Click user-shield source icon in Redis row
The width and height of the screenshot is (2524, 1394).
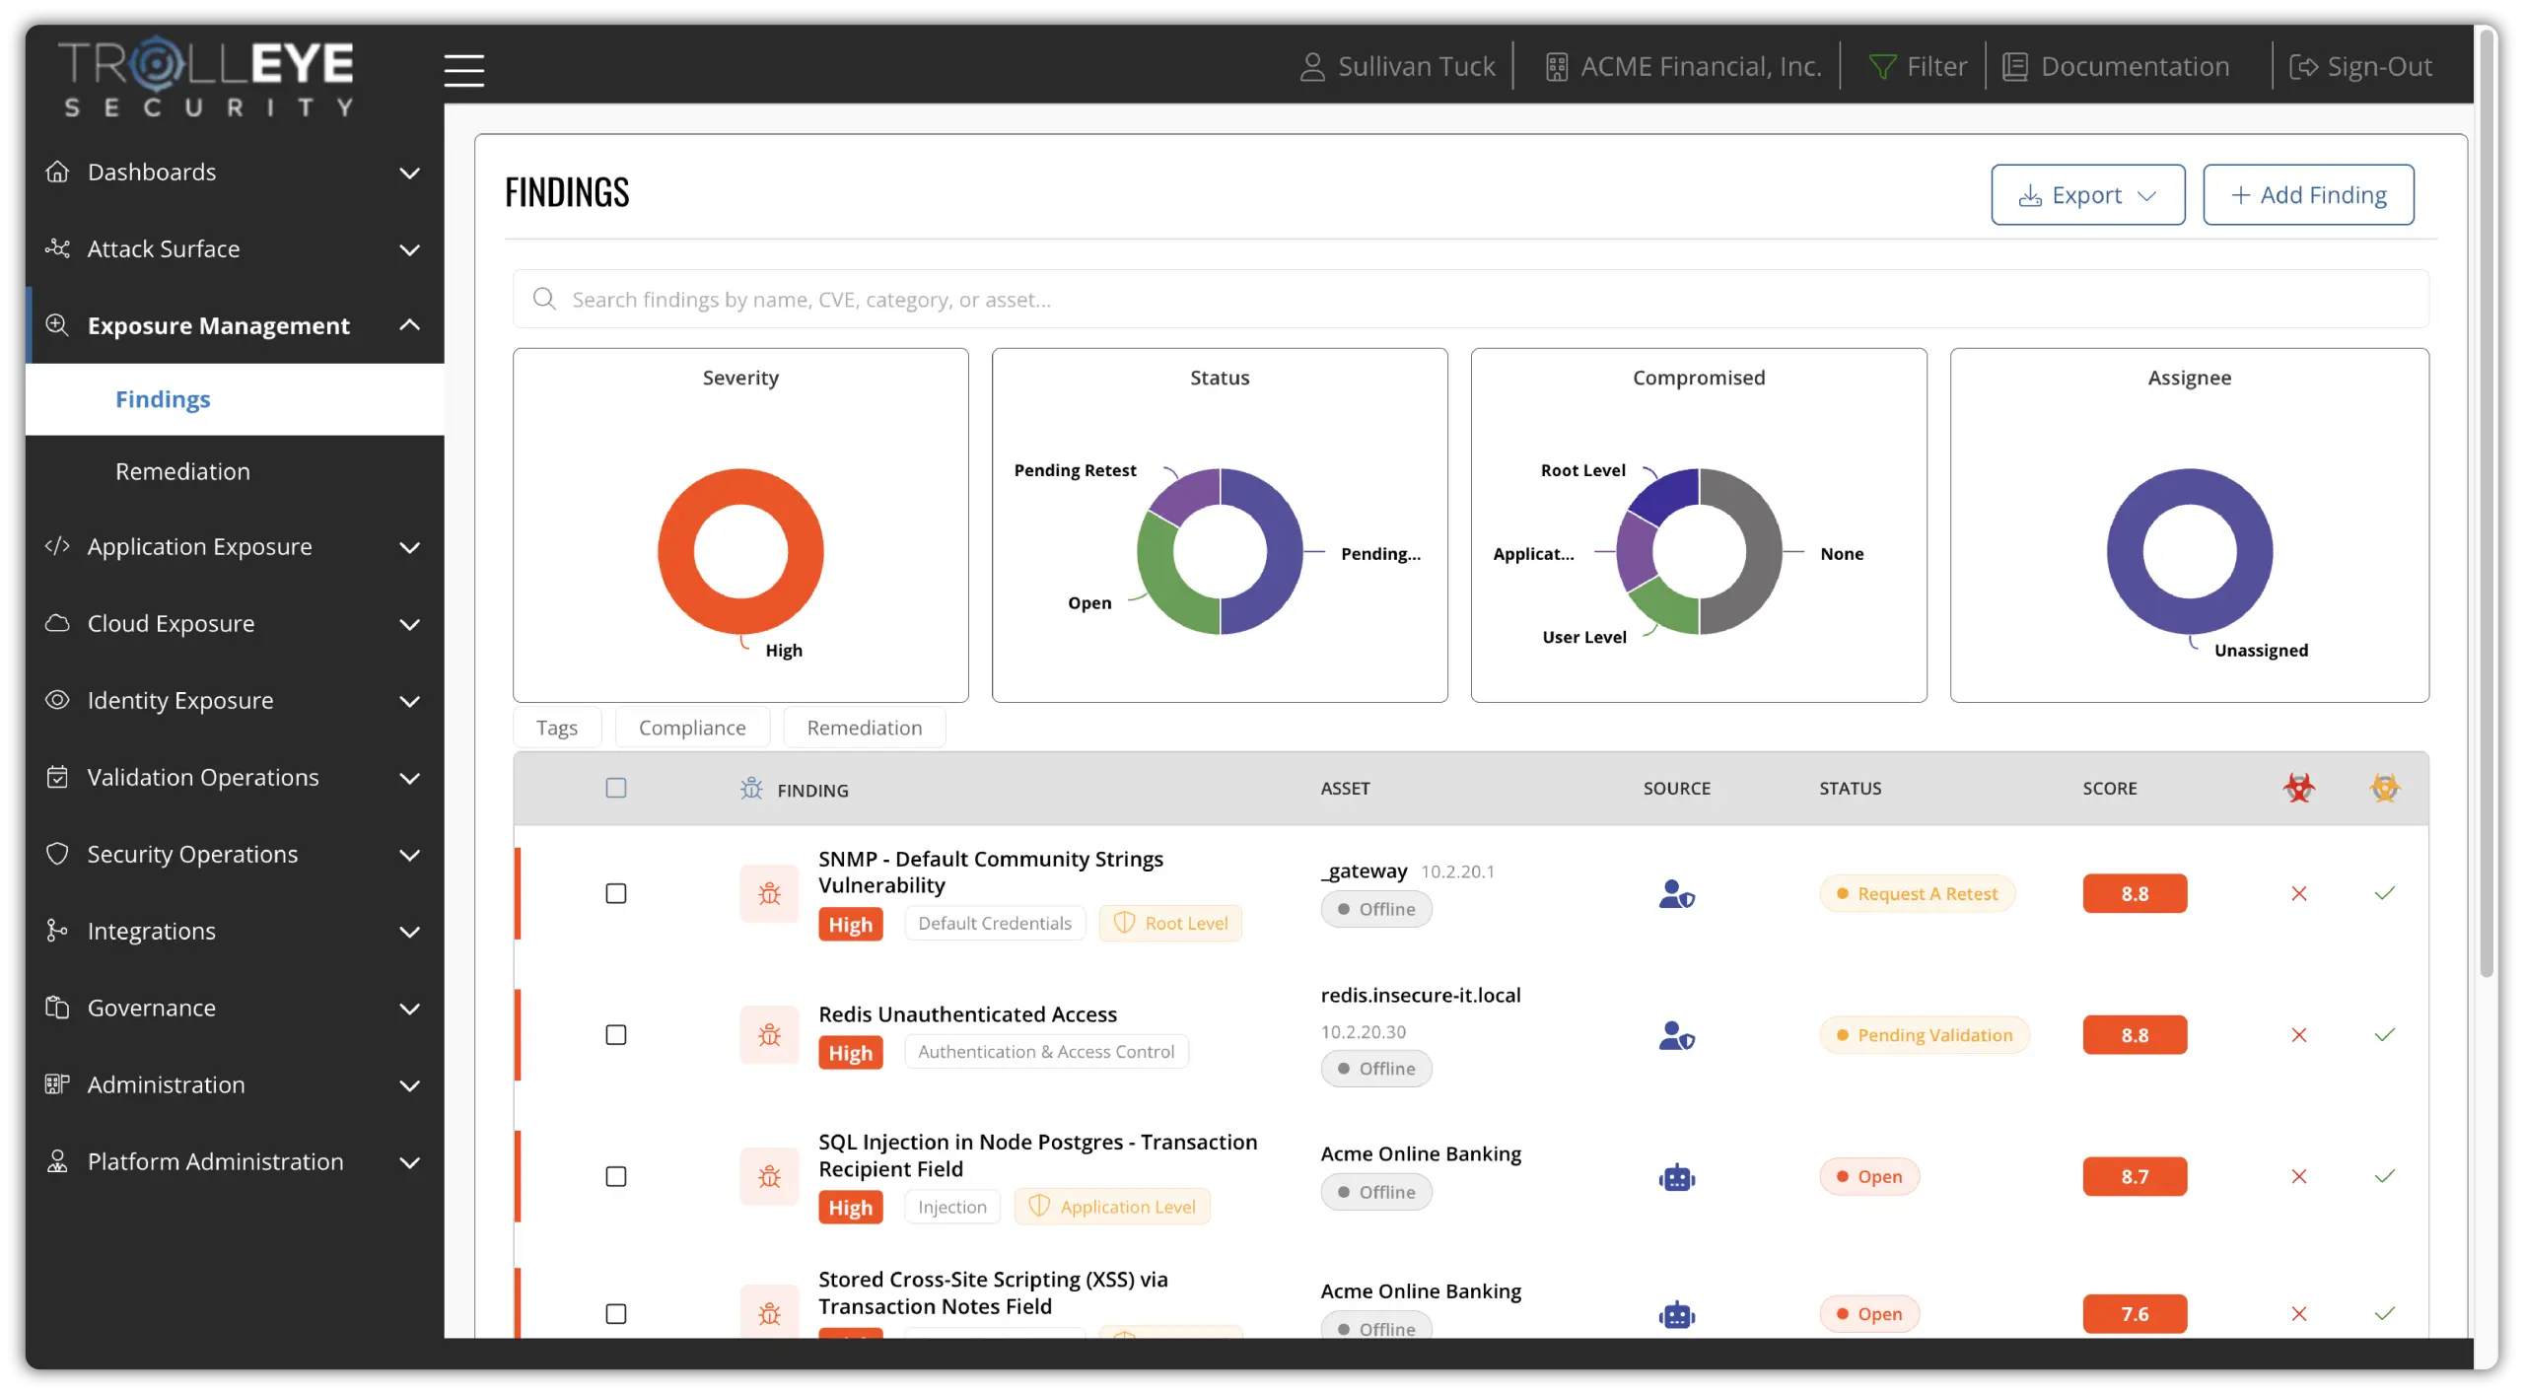tap(1676, 1034)
